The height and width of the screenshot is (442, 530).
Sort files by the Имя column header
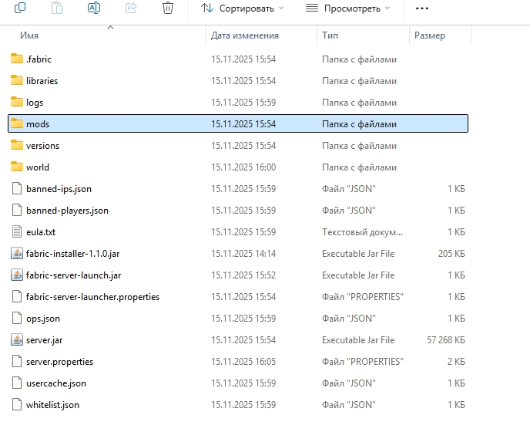pos(30,35)
